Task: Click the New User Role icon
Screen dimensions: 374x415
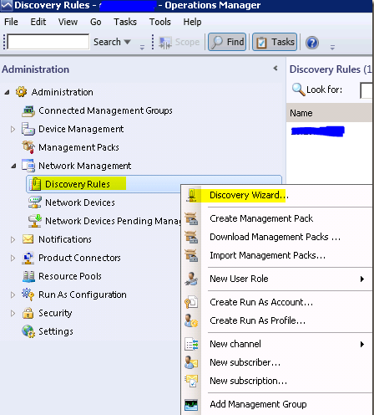Action: (191, 279)
